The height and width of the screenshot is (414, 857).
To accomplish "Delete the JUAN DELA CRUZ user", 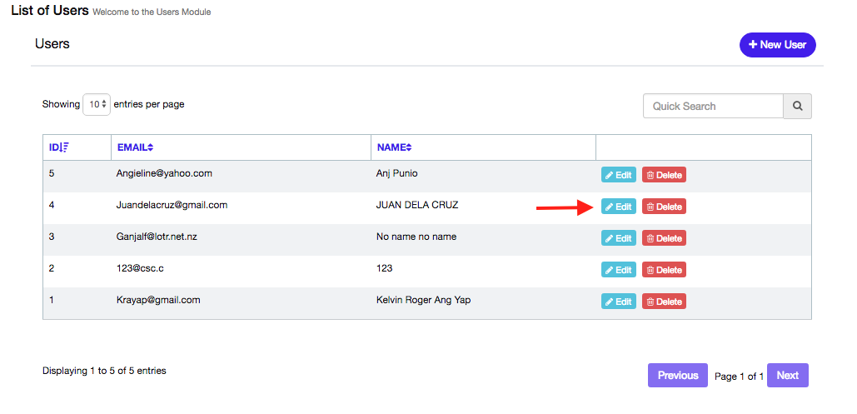I will 664,207.
